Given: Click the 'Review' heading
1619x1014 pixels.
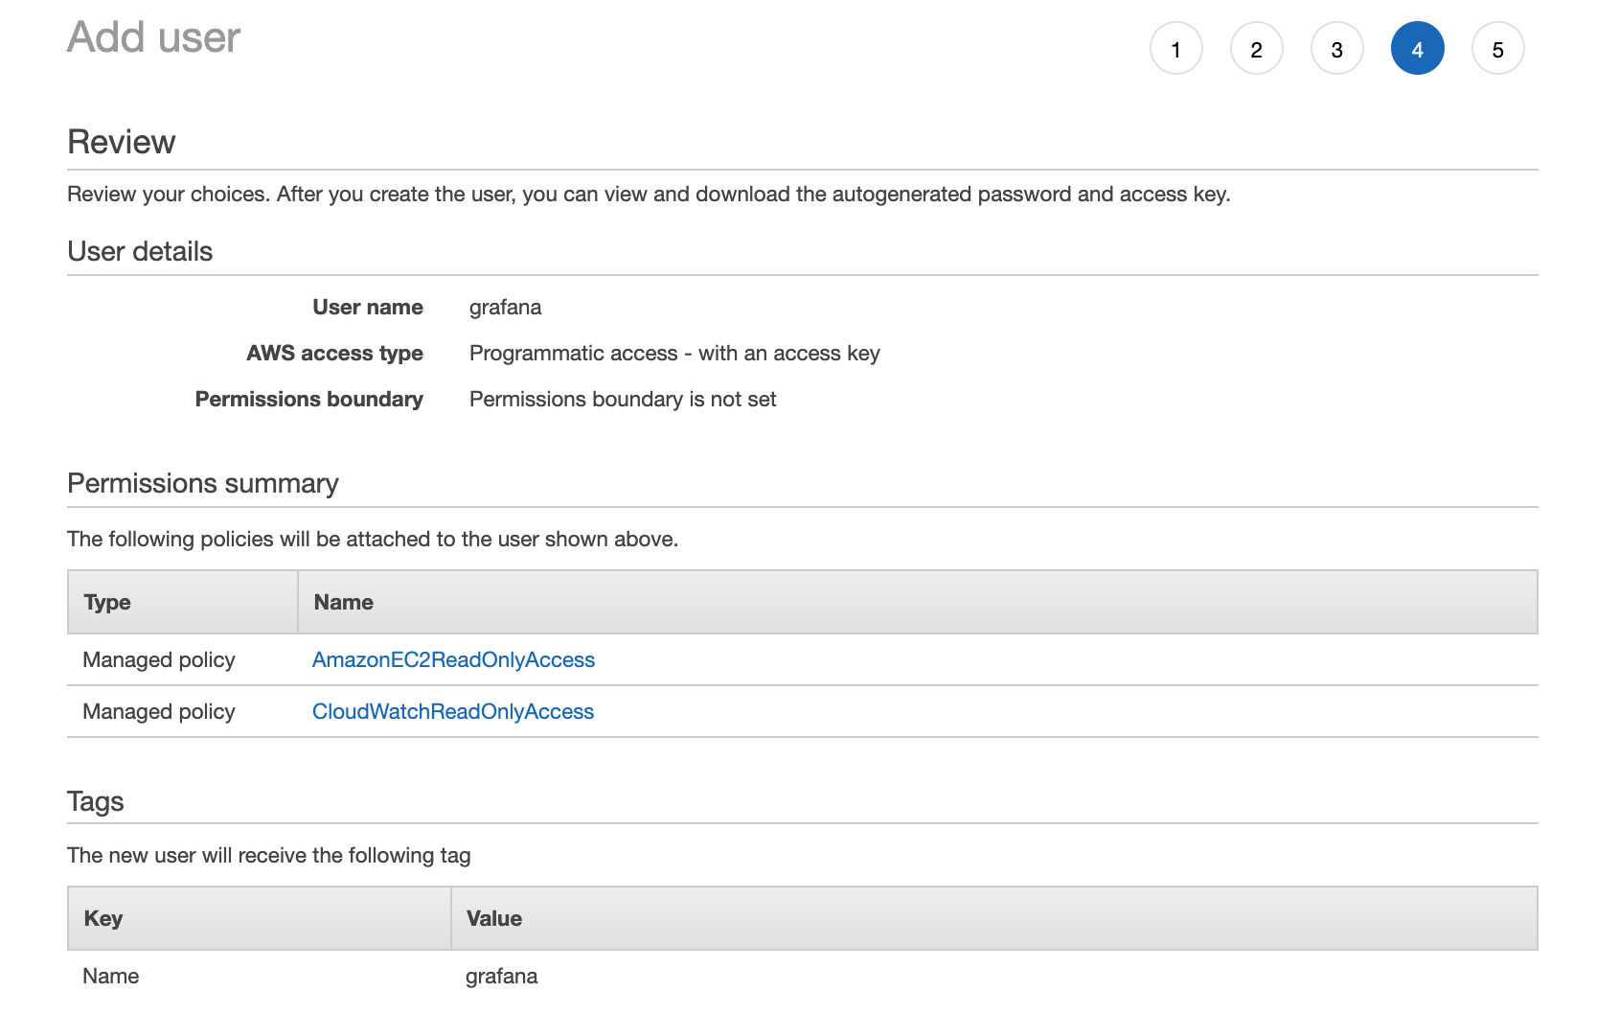Looking at the screenshot, I should click(x=122, y=142).
